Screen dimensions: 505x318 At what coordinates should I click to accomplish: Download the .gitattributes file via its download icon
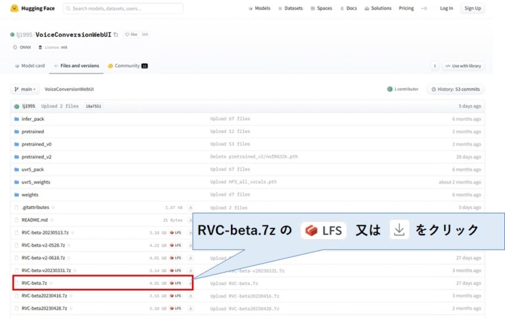190,208
